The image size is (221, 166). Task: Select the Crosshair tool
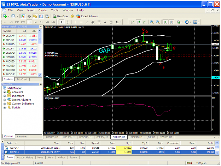point(68,22)
